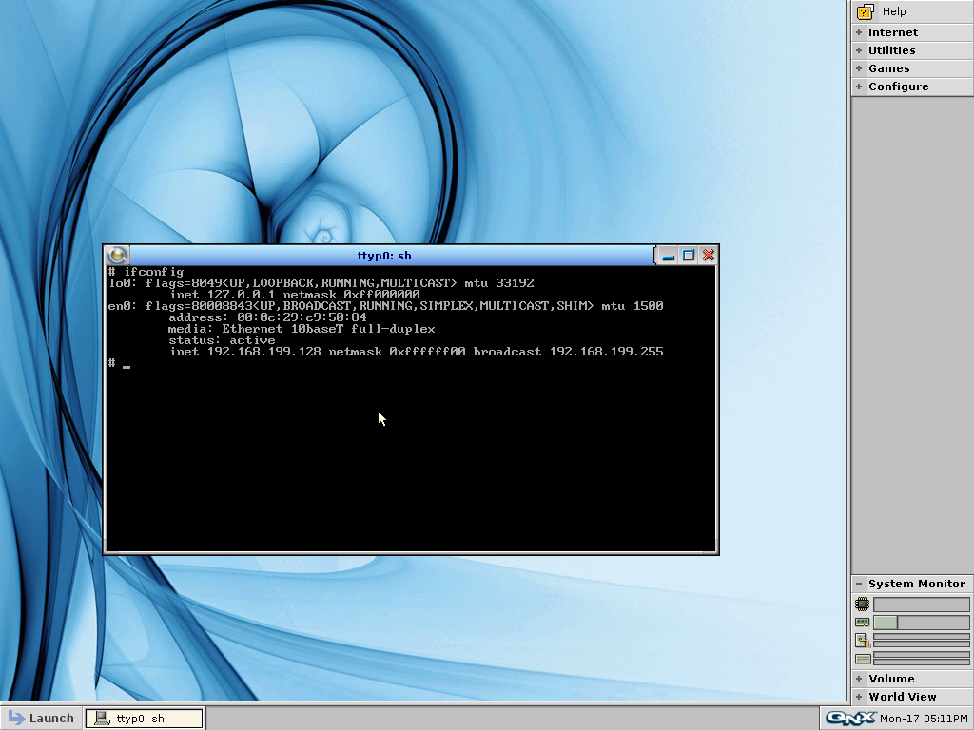Viewport: 974px width, 730px height.
Task: Select the CPU activity icon in System Monitor
Action: pos(862,604)
